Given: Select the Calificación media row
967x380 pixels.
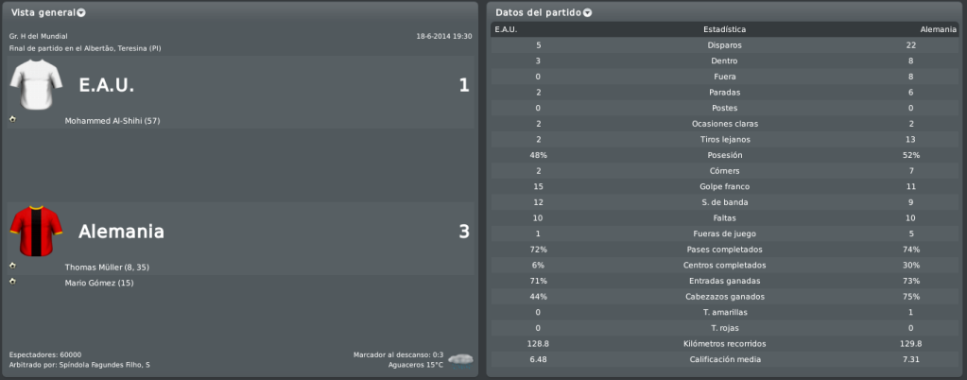Looking at the screenshot, I should coord(725,359).
